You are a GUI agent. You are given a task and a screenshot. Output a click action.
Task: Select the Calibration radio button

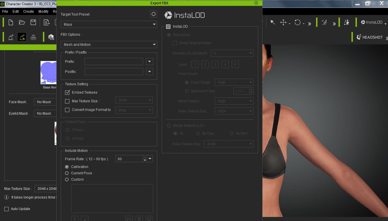pyautogui.click(x=67, y=167)
